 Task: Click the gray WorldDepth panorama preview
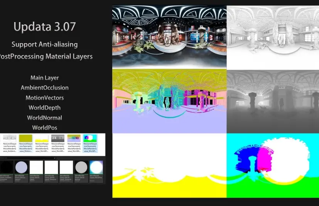pyautogui.click(x=273, y=101)
